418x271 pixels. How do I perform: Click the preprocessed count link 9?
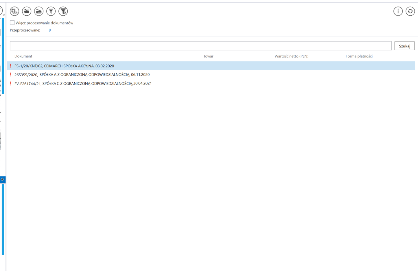50,30
